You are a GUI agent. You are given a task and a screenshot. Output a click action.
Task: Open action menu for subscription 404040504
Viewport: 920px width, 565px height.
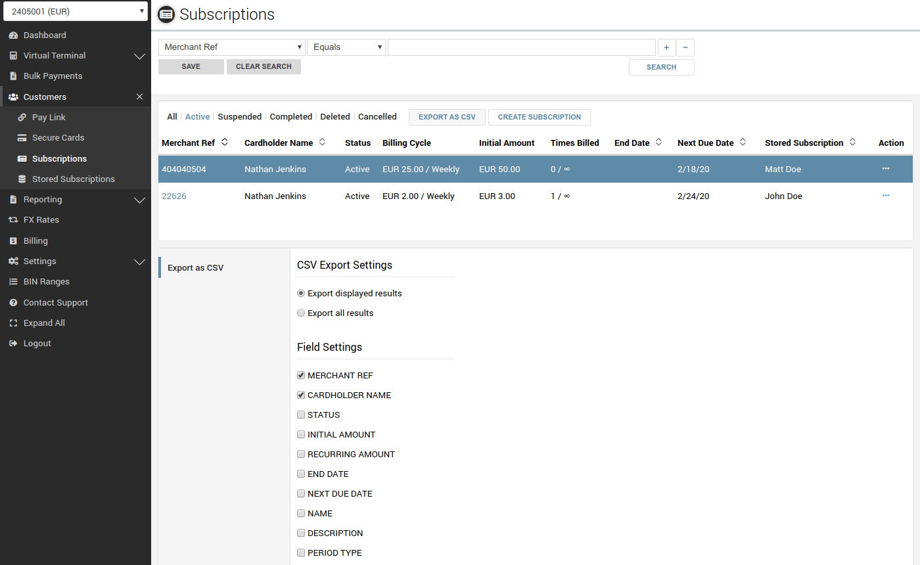[886, 169]
